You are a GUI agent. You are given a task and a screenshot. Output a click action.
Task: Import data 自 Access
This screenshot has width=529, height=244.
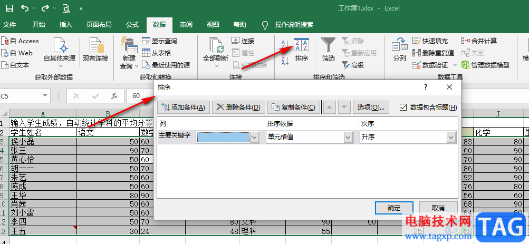[x=20, y=41]
